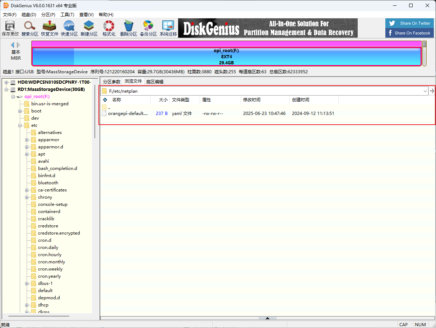Click the orangepi-default yaml file icon
This screenshot has height=328, width=436.
point(104,114)
